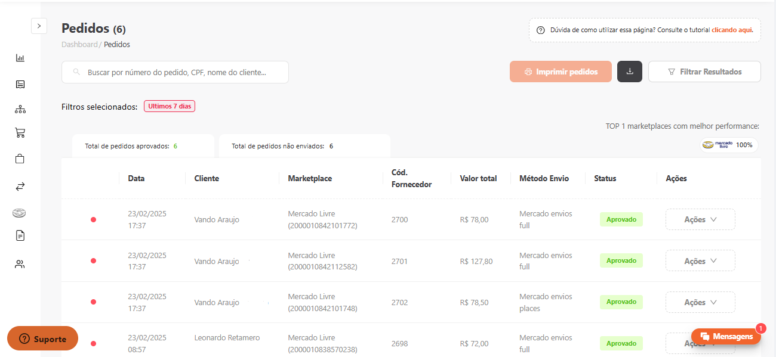Viewport: 776px width, 357px height.
Task: Open the shopping bag sidebar icon
Action: pyautogui.click(x=20, y=159)
